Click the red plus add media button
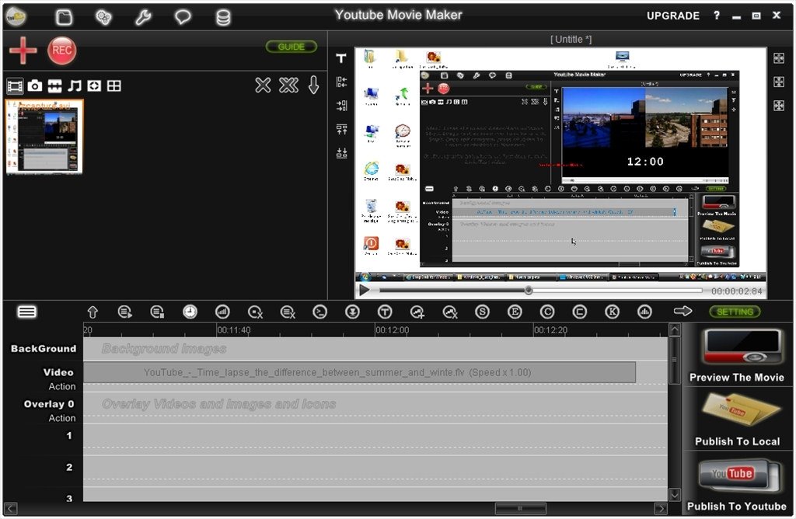796x519 pixels. tap(23, 51)
